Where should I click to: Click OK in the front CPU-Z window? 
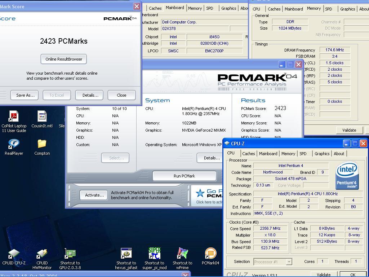[x=353, y=274]
